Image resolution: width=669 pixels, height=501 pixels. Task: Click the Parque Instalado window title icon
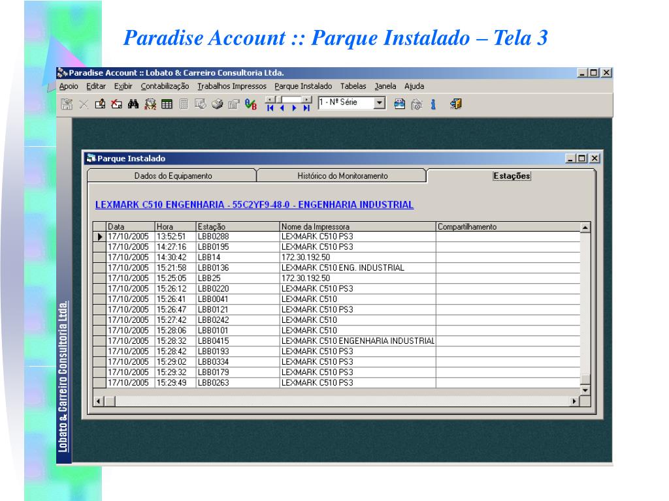pos(90,159)
